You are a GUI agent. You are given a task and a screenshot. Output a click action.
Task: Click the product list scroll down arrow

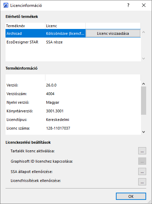click(x=143, y=59)
